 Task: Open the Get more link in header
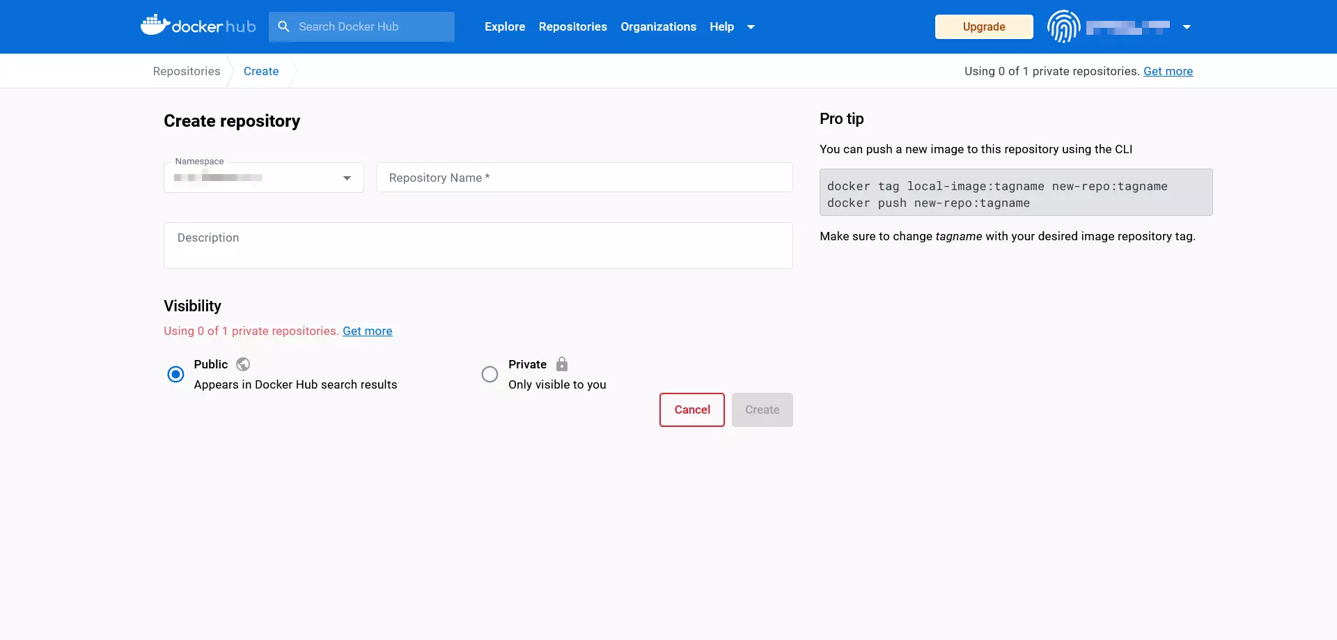[x=1168, y=71]
